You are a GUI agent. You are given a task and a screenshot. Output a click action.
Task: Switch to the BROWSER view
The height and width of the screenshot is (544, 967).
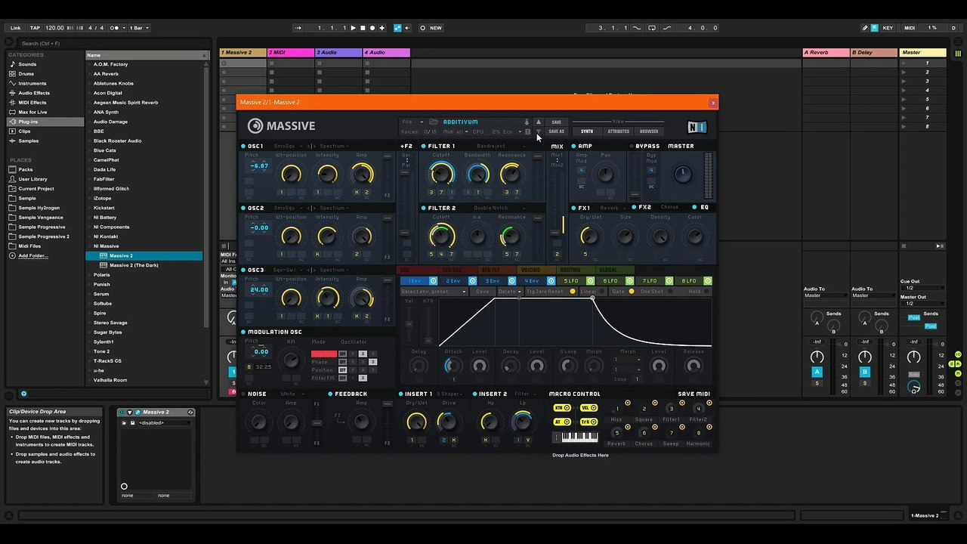tap(649, 131)
